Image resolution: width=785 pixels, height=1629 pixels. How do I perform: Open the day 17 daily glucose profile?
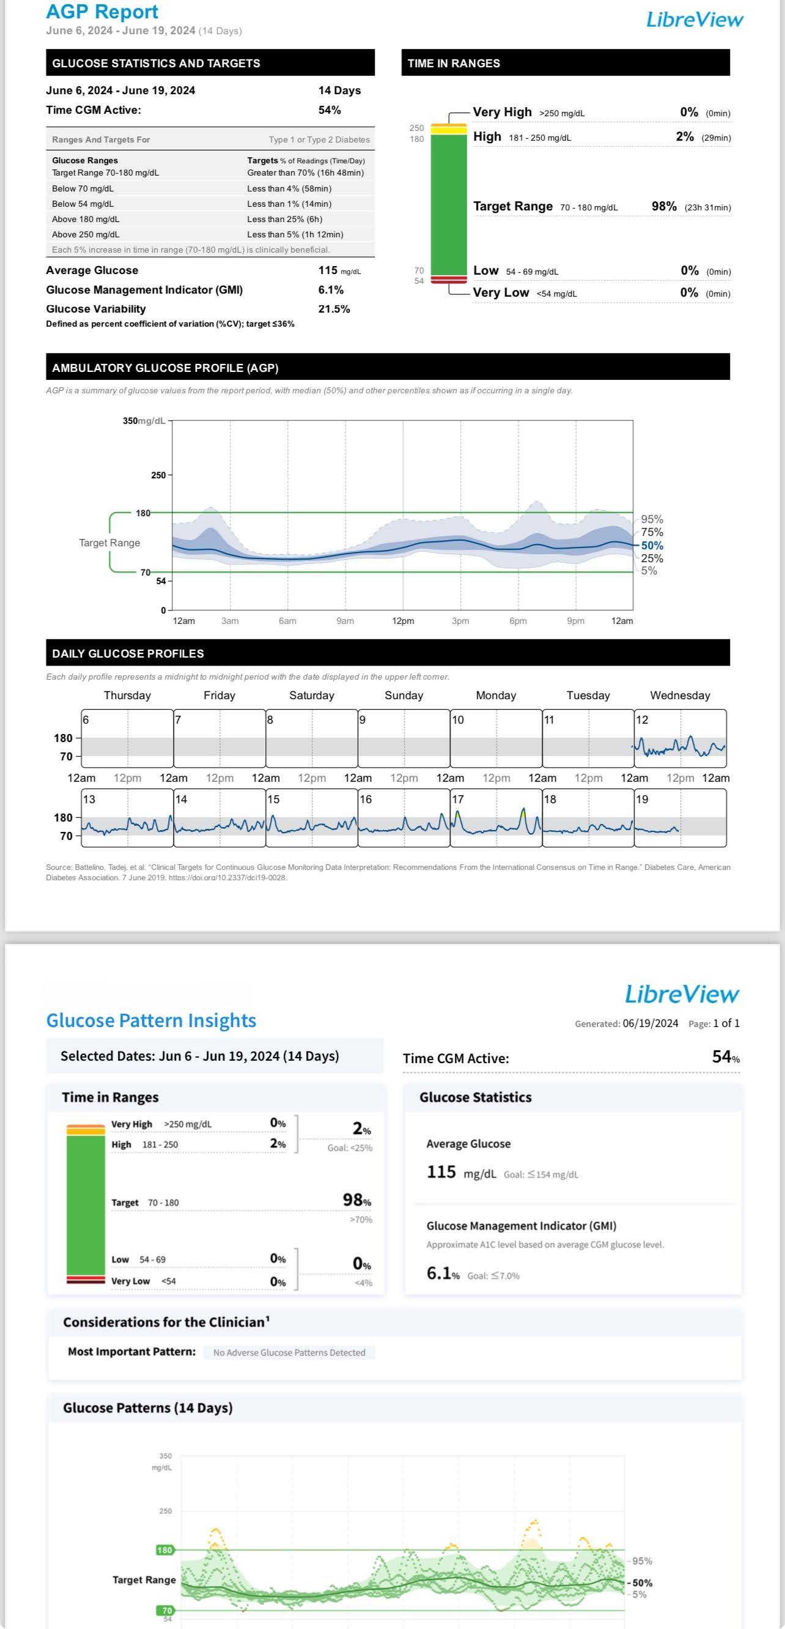(496, 818)
